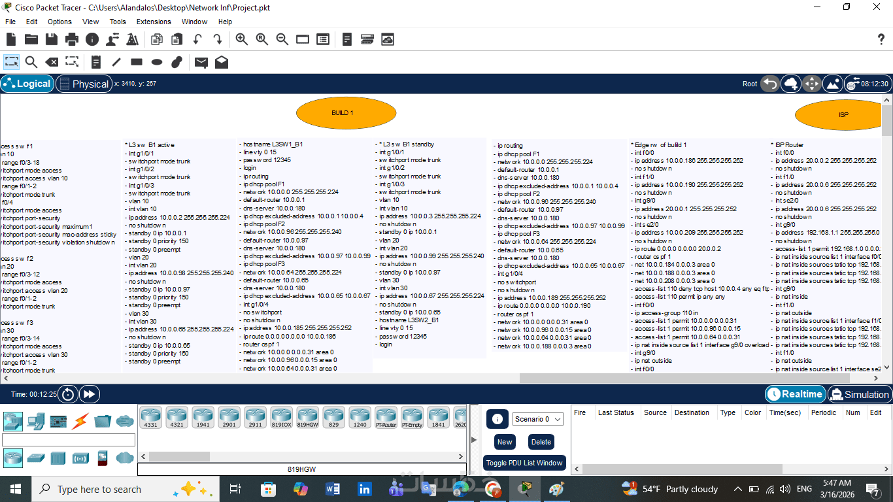Click the Last Status column header
Viewport: 893px width, 502px height.
tap(616, 412)
